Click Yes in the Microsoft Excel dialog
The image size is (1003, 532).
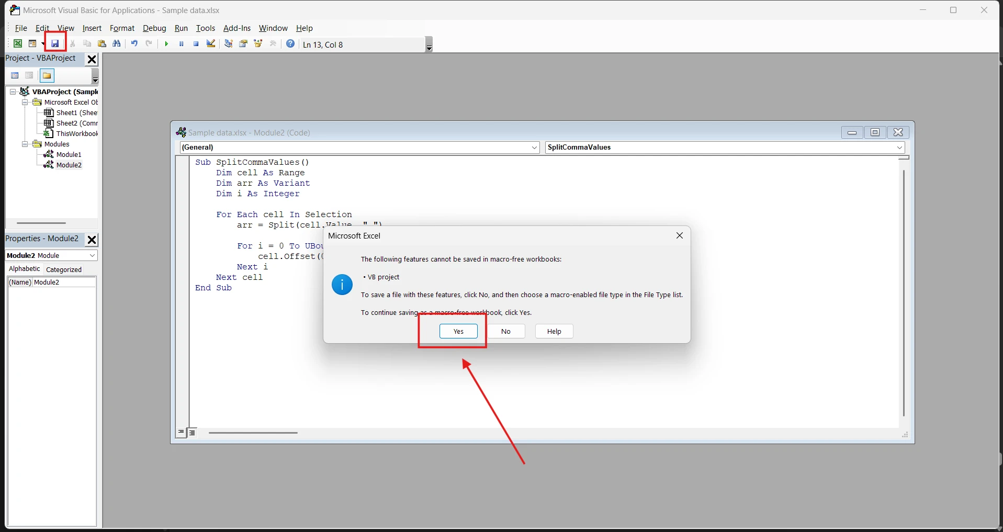(459, 331)
